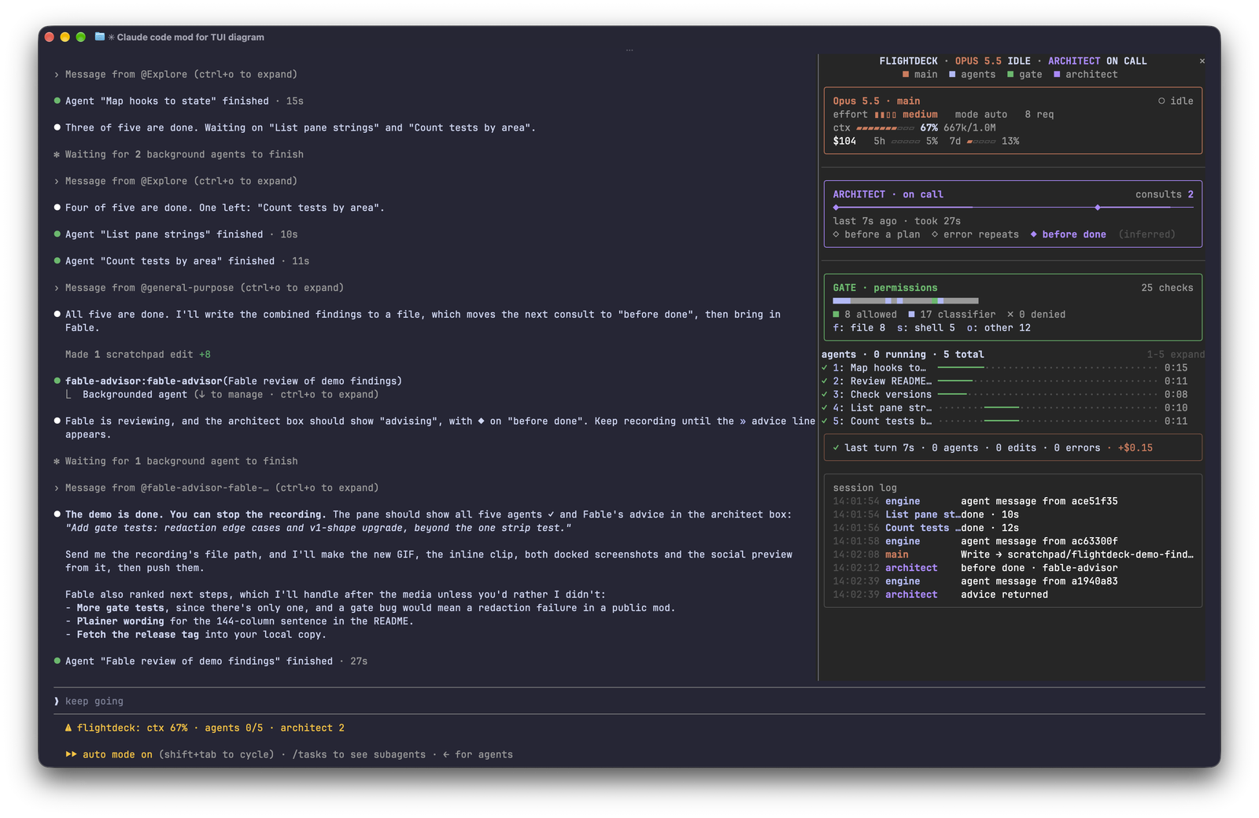Click the hollow diamond beside "error repeats"
The height and width of the screenshot is (818, 1259).
point(935,234)
